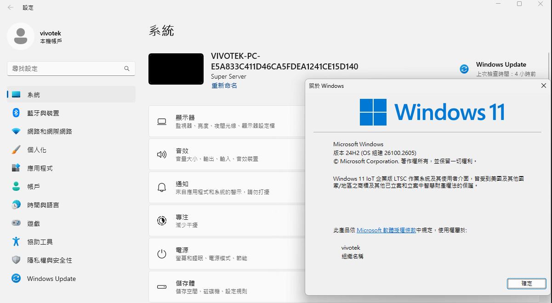
Task: Click 確定 button in 關於 Windows dialog
Action: (527, 283)
